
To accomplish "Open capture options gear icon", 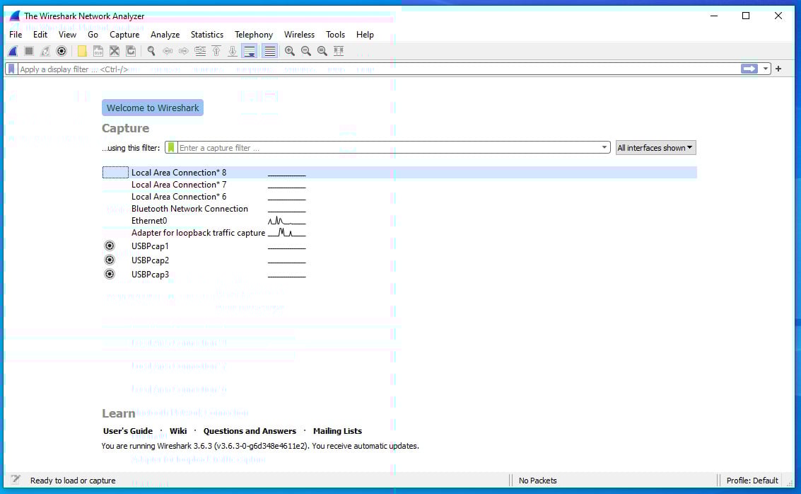I will tap(62, 51).
